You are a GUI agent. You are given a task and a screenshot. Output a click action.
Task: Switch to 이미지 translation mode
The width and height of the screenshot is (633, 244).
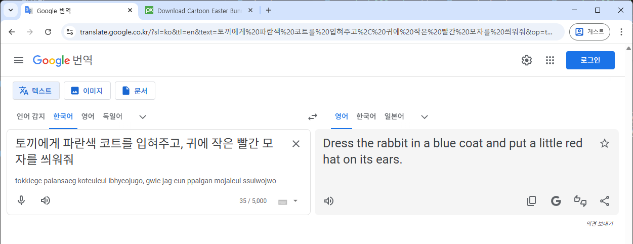87,91
